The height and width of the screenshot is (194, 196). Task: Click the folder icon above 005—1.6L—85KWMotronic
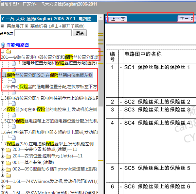click(8, 187)
